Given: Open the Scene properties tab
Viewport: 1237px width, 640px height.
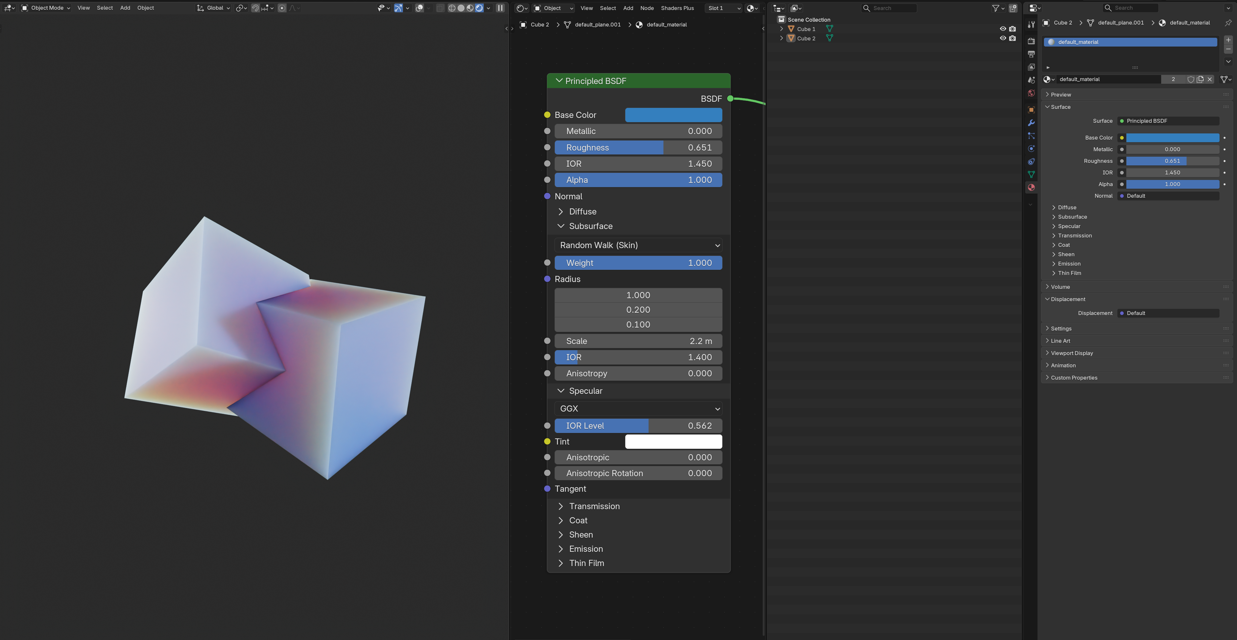Looking at the screenshot, I should click(1031, 80).
